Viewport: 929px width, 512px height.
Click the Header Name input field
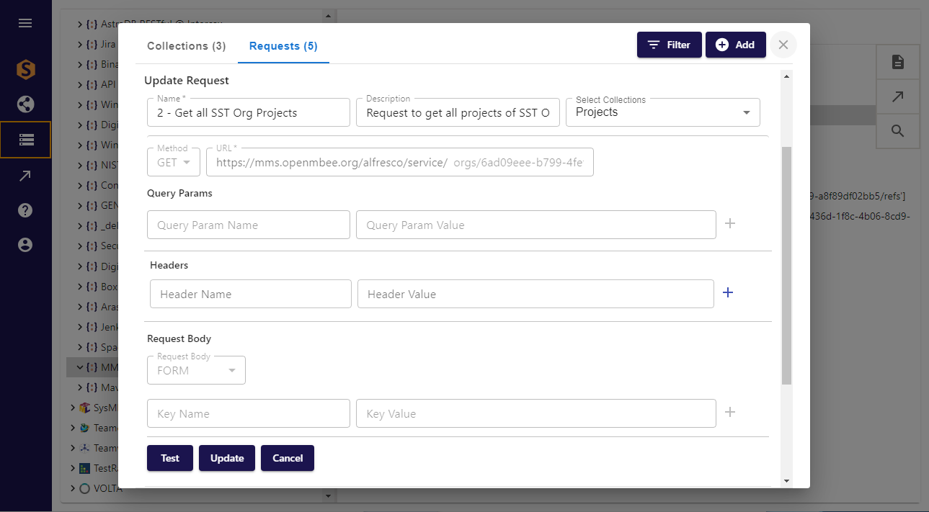coord(251,294)
